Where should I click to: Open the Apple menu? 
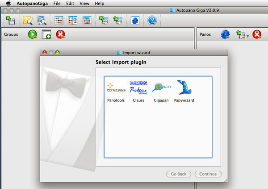point(8,3)
